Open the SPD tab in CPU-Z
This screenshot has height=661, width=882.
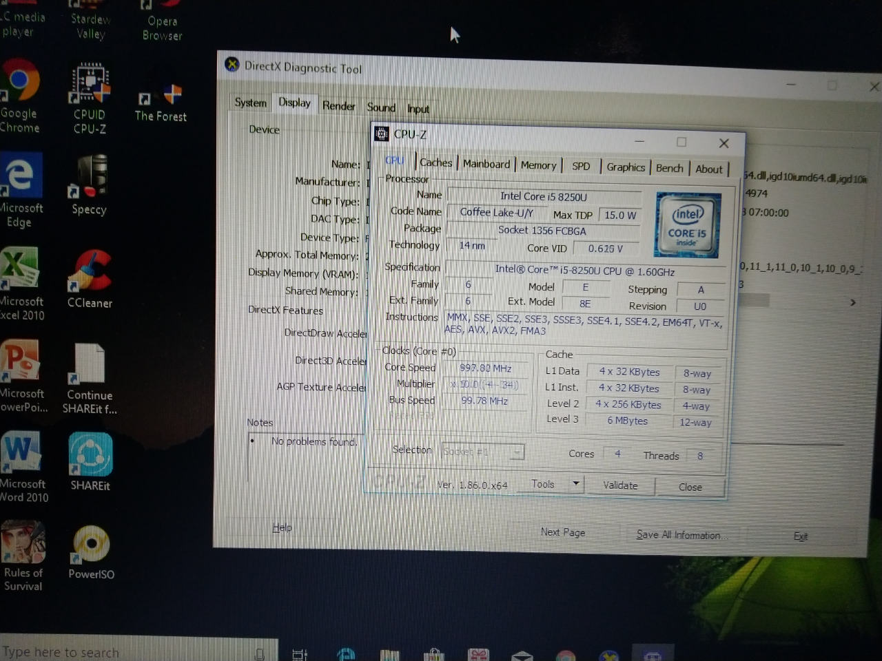click(x=581, y=166)
